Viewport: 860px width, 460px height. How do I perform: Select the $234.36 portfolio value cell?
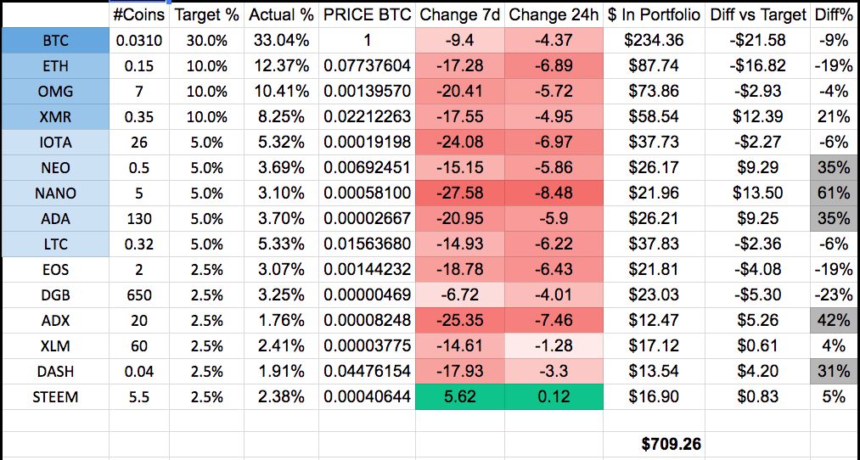653,41
